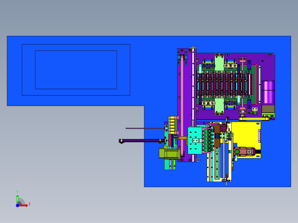Click the green Y axis arrow of the triad
298x223 pixels.
(17, 199)
